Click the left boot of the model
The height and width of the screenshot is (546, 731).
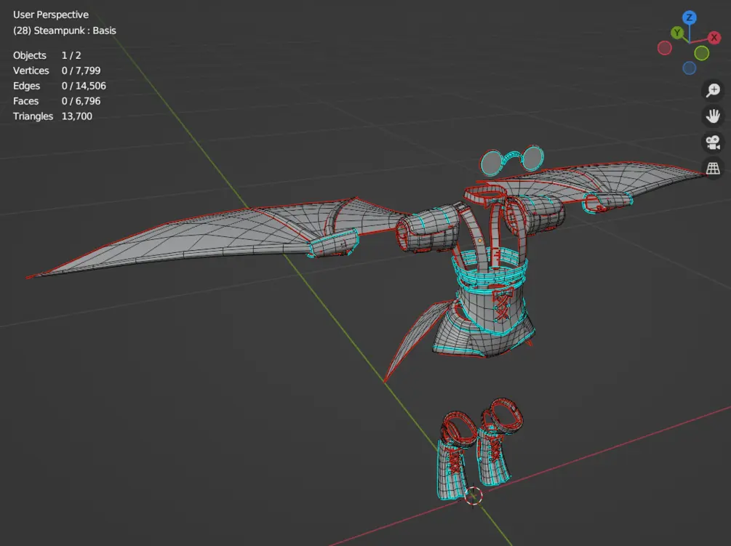pyautogui.click(x=456, y=458)
